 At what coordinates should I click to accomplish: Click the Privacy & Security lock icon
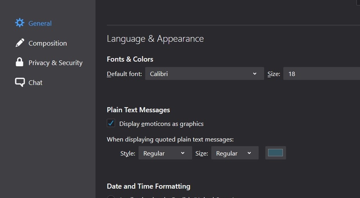coord(20,62)
